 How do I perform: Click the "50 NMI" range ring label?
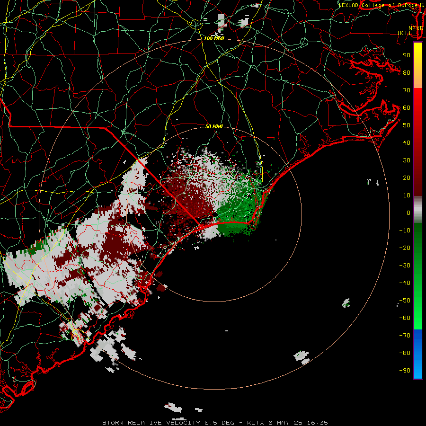point(214,126)
